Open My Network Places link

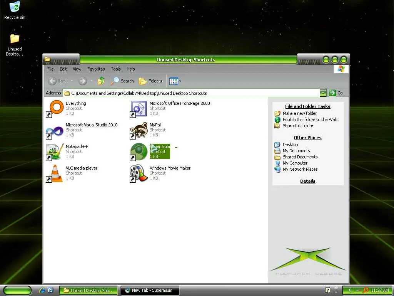pyautogui.click(x=300, y=169)
